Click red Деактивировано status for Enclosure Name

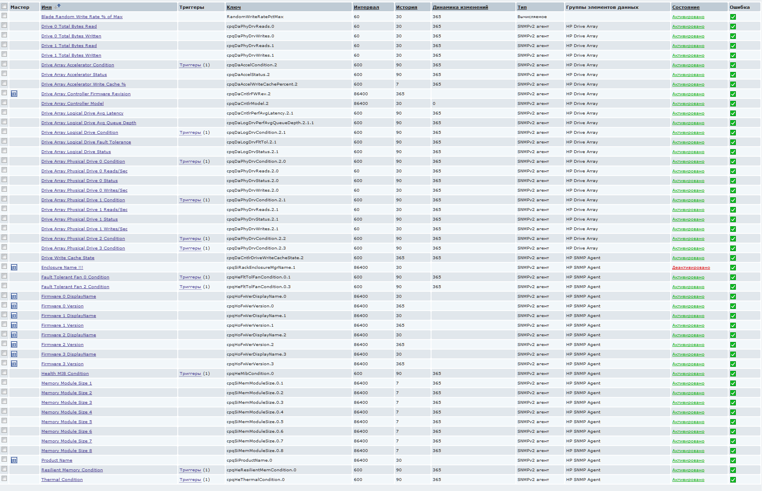tap(691, 268)
